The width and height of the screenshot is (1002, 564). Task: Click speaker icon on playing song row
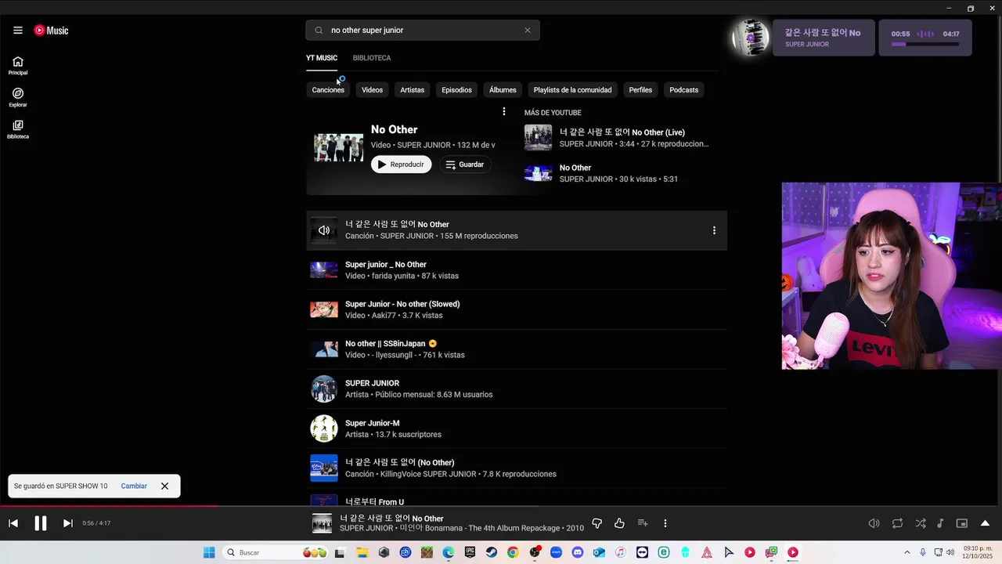tap(324, 230)
